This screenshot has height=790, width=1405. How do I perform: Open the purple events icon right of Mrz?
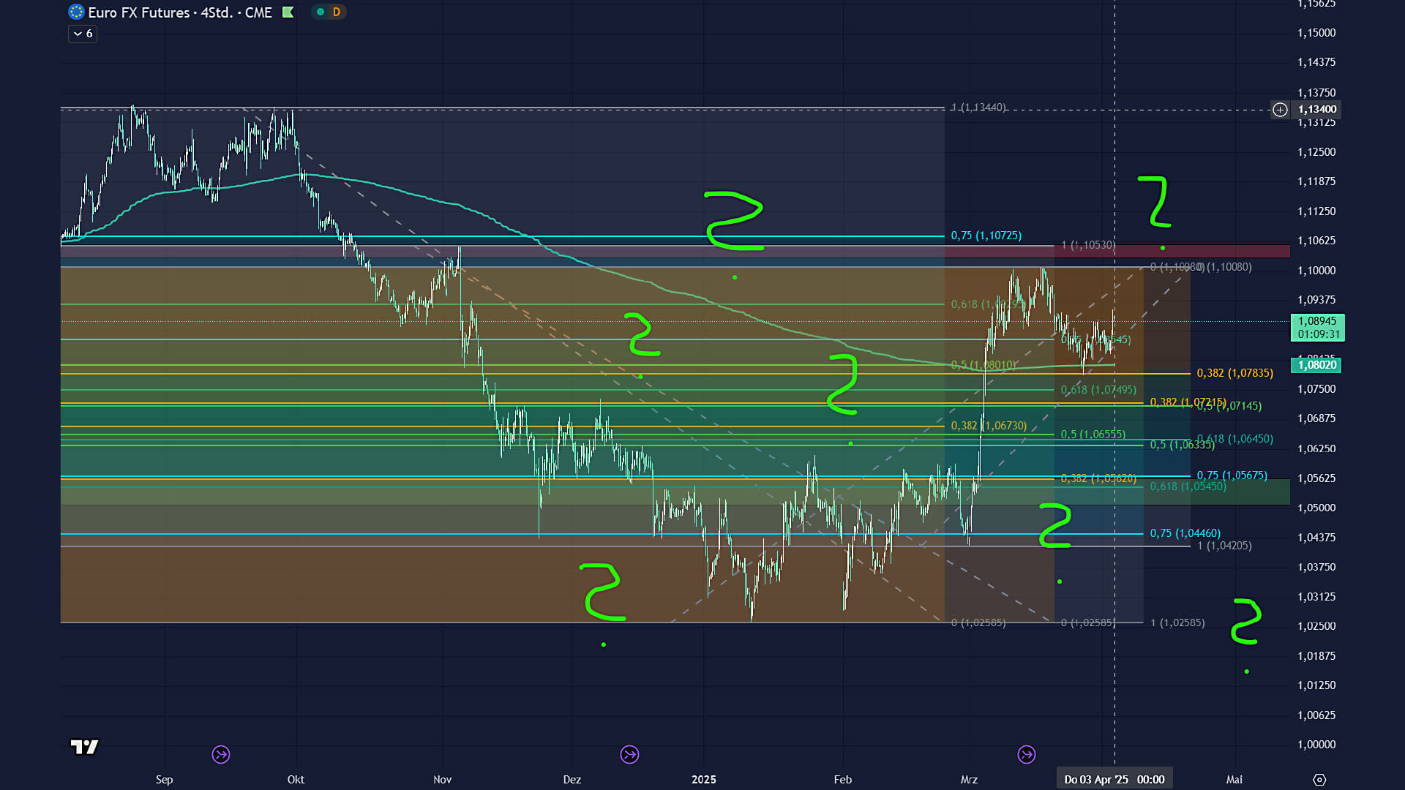(1027, 754)
